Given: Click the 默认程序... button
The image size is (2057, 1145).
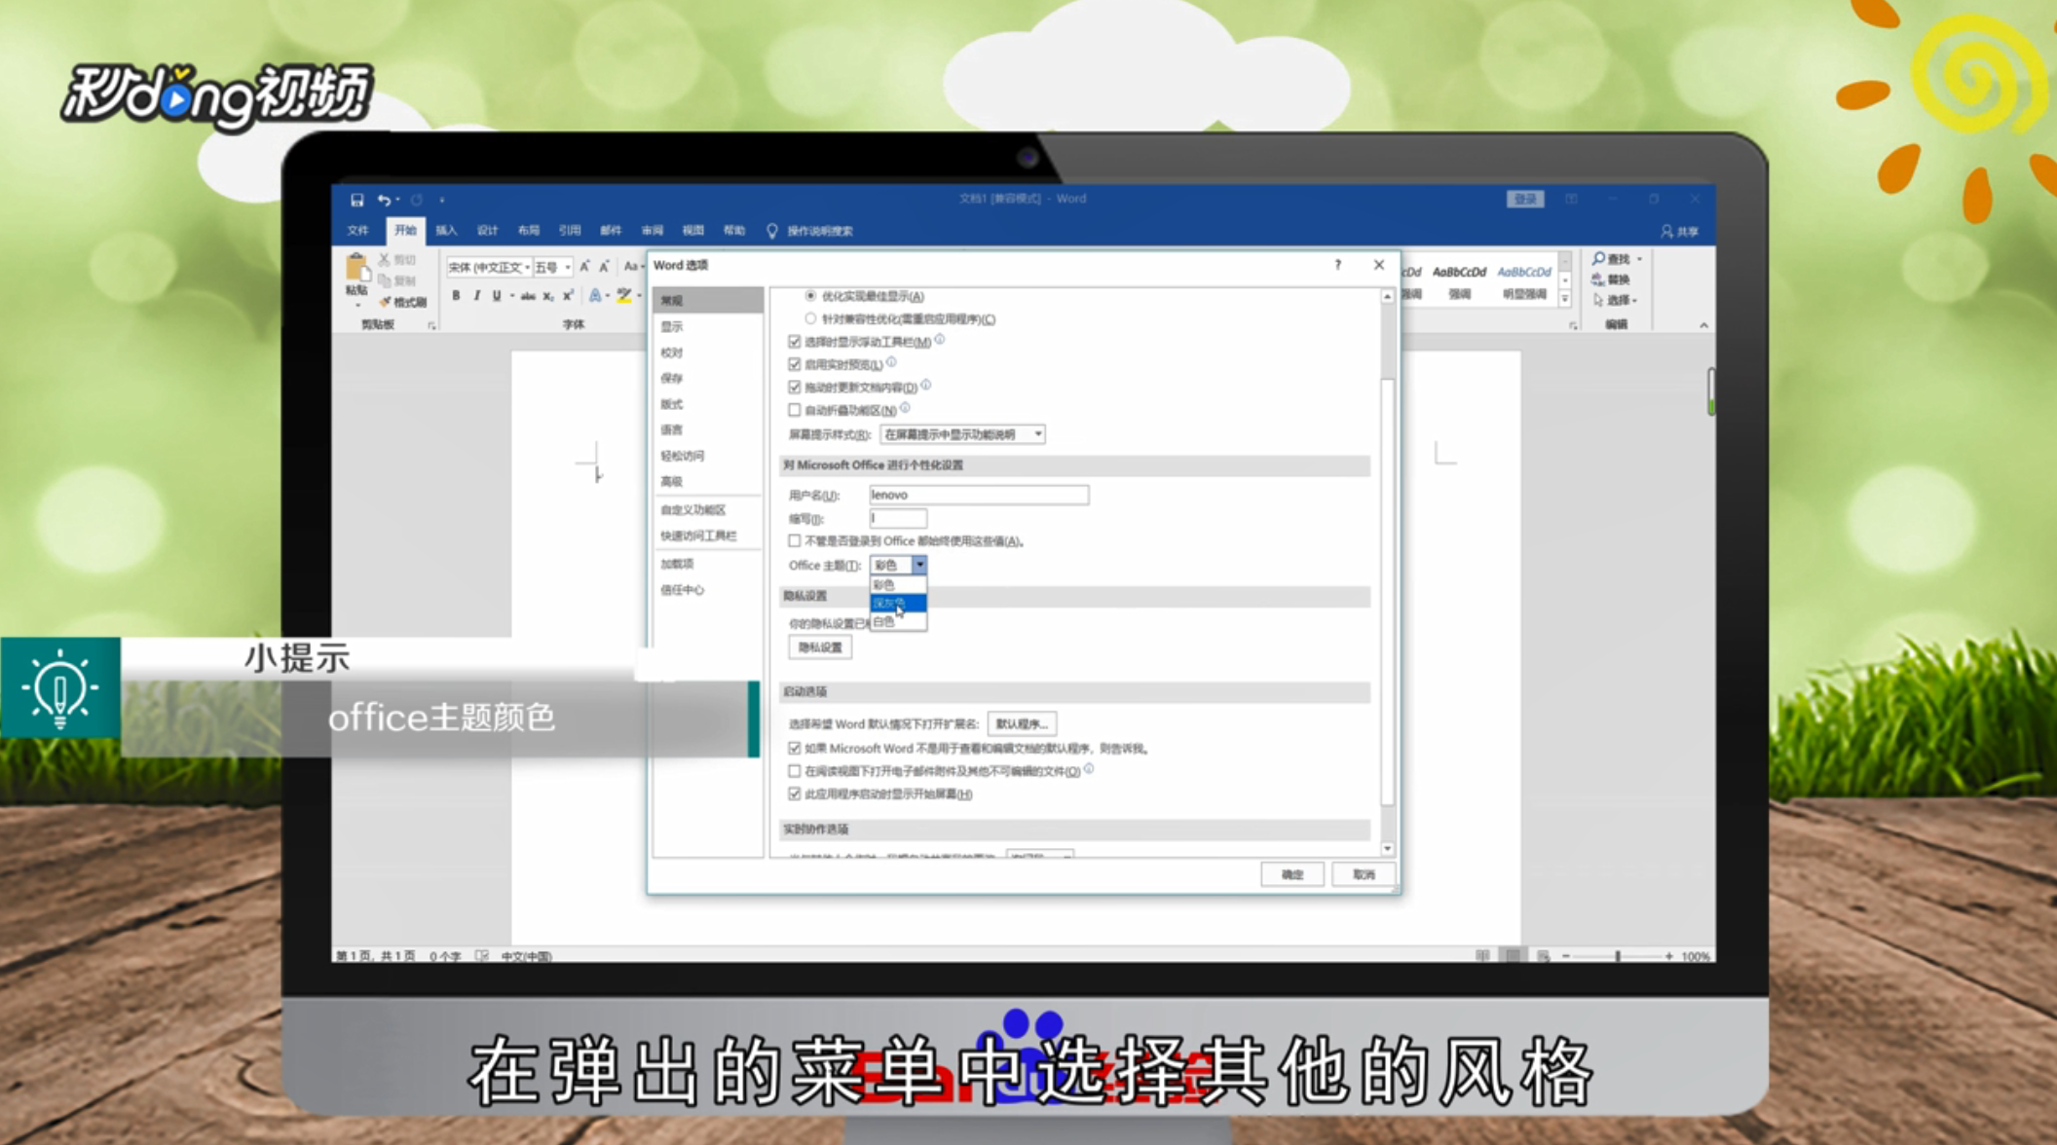Looking at the screenshot, I should tap(1022, 723).
